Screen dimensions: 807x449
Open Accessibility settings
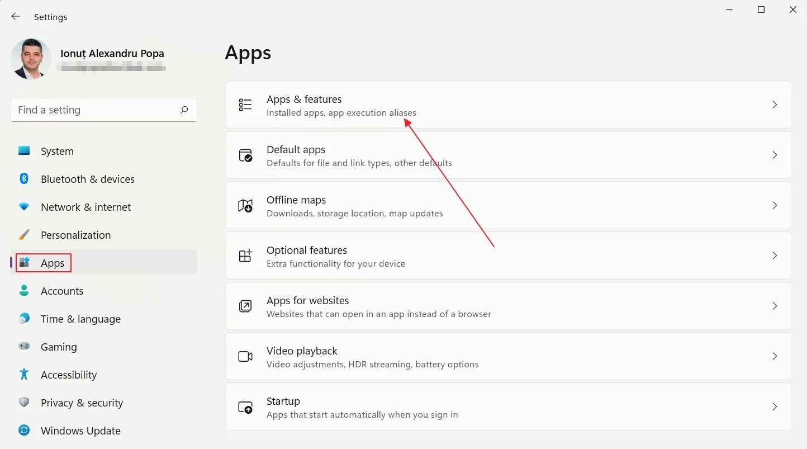(103, 375)
